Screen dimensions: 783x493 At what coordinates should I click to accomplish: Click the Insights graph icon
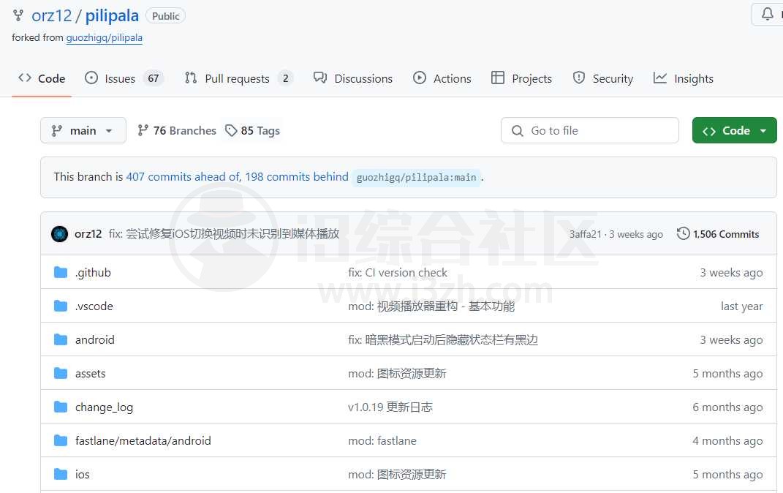[x=660, y=78]
